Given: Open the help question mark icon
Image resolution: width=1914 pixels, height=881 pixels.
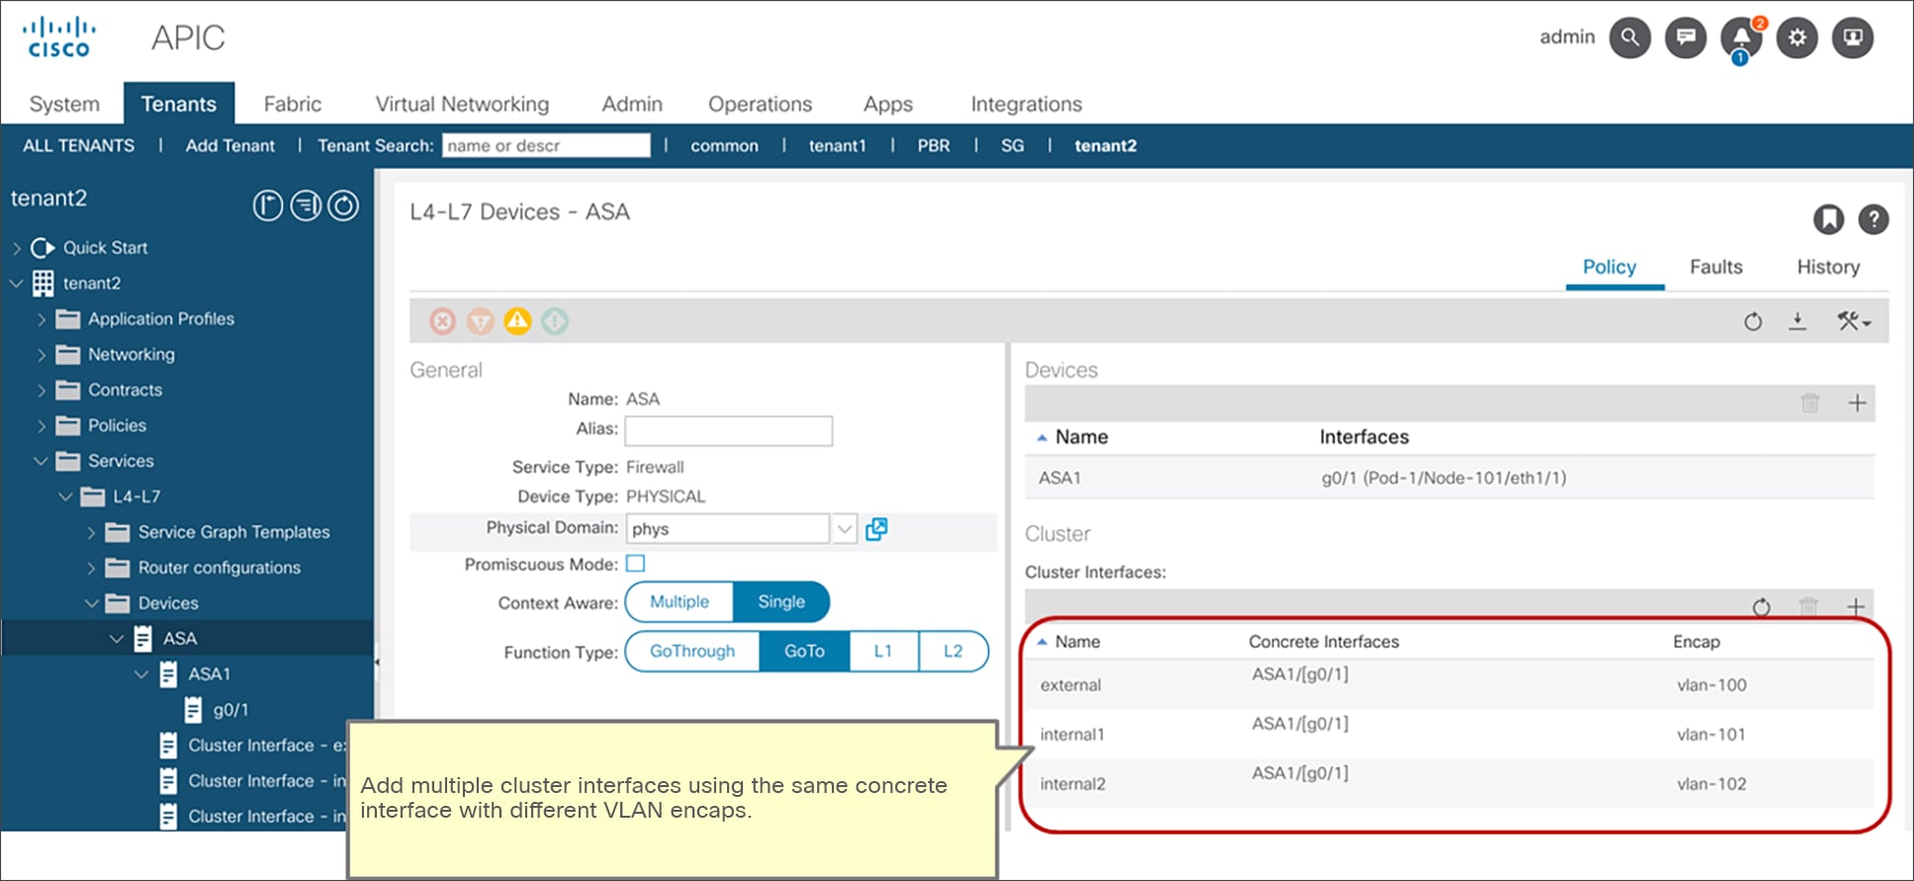Looking at the screenshot, I should (1873, 219).
